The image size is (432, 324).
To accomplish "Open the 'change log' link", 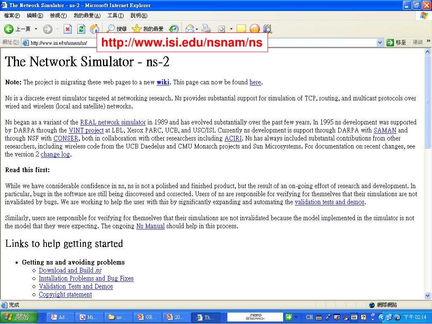I will [x=55, y=154].
